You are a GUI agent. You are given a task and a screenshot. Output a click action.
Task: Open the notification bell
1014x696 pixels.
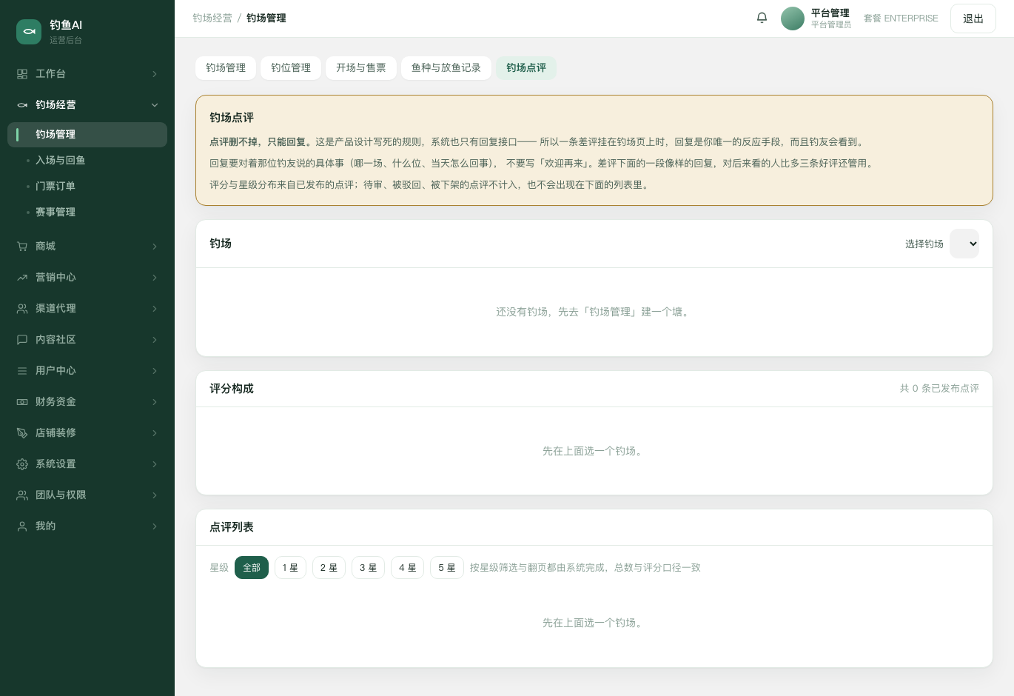tap(762, 18)
